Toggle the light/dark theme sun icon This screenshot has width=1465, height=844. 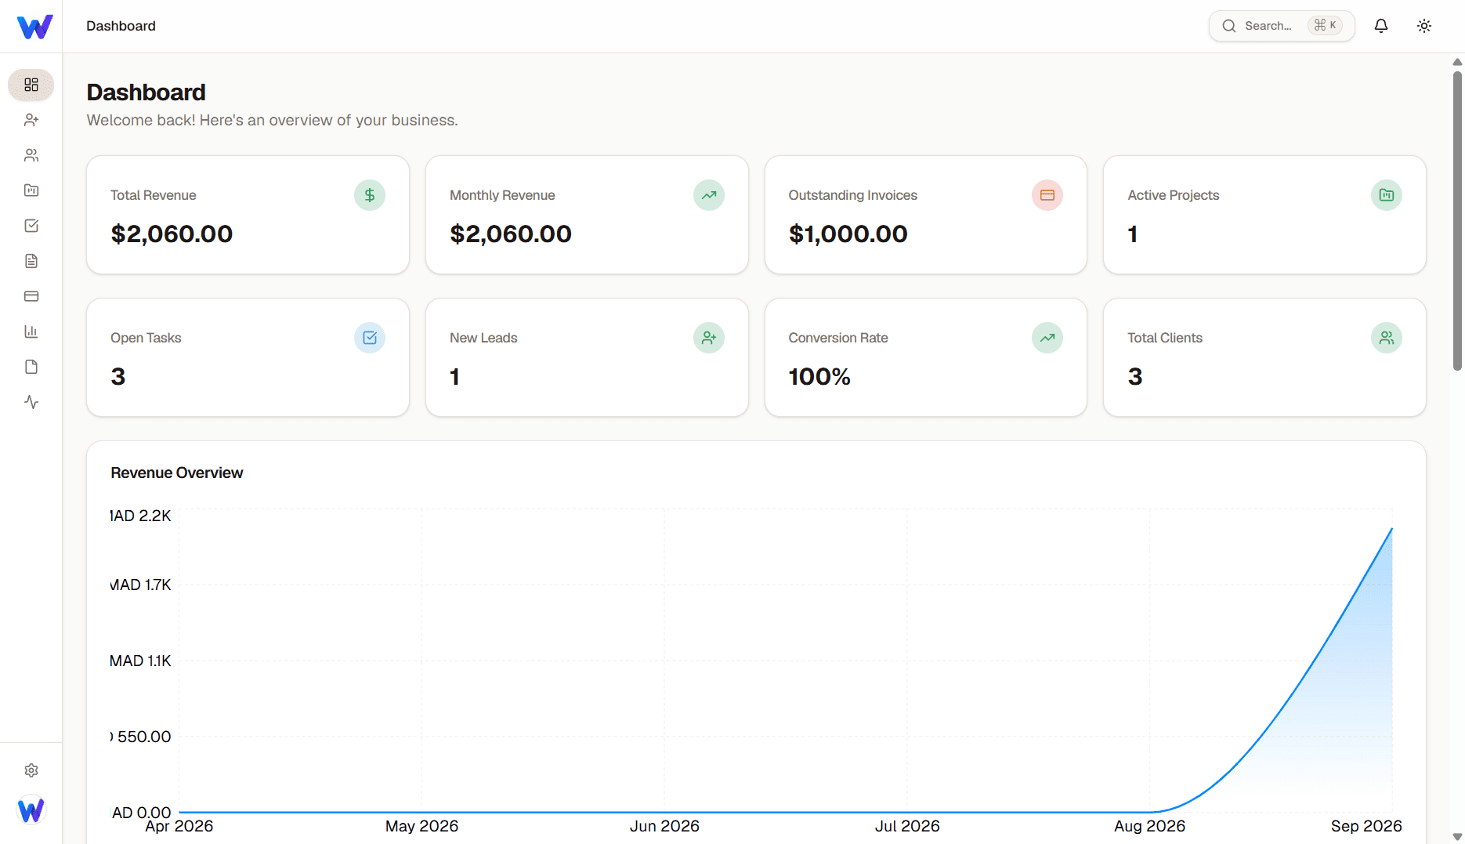1424,26
